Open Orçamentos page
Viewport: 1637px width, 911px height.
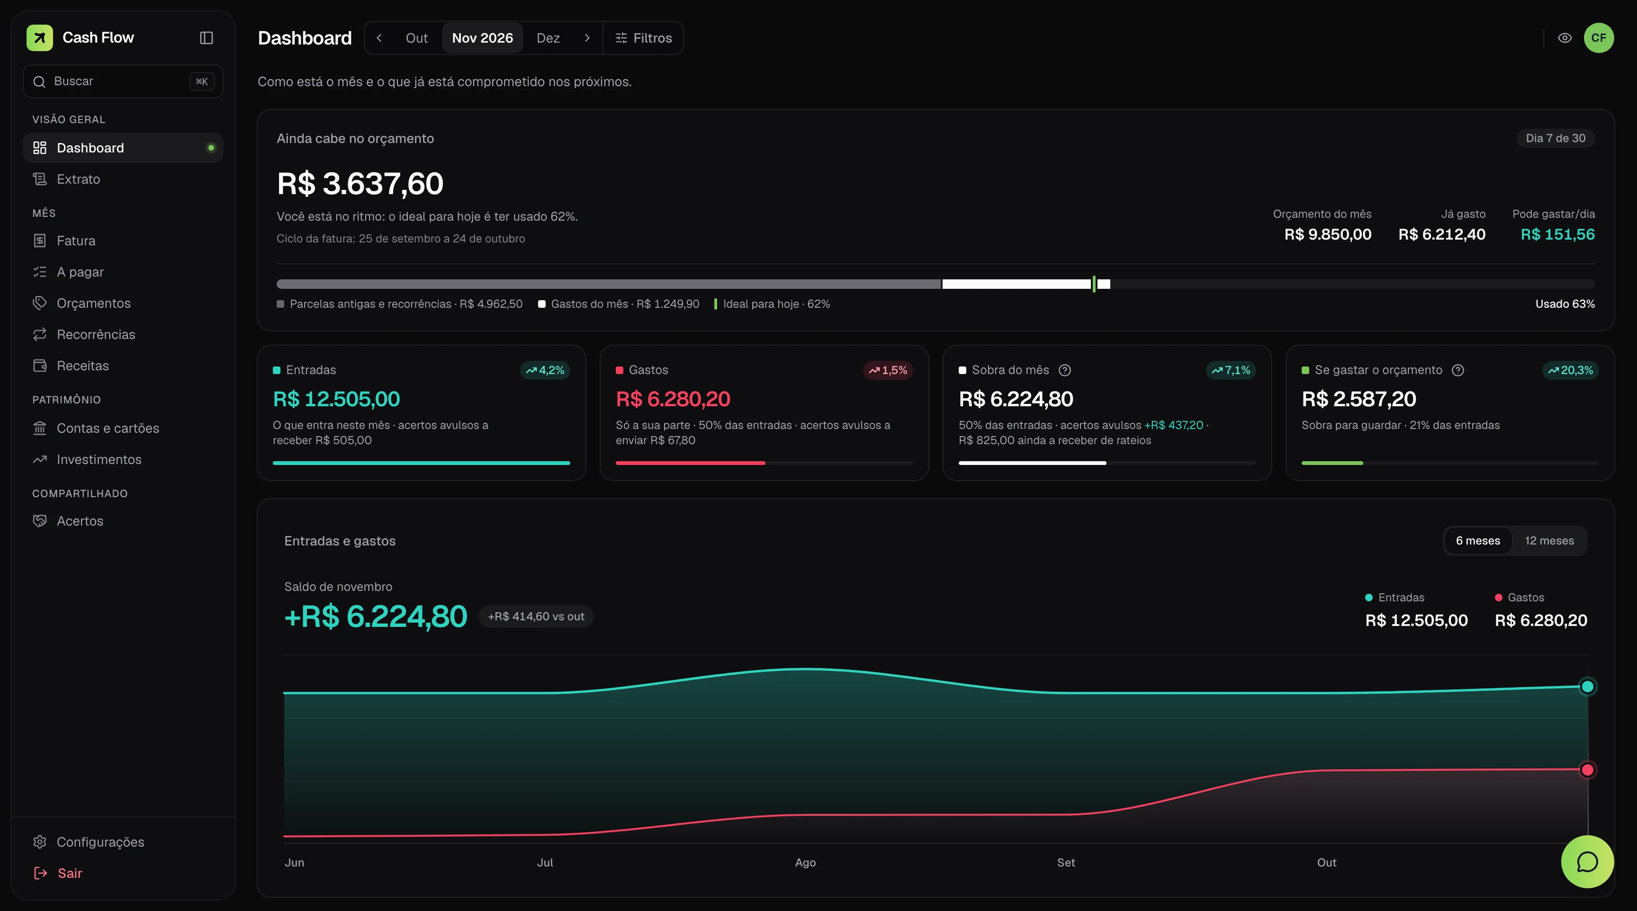pos(123,303)
